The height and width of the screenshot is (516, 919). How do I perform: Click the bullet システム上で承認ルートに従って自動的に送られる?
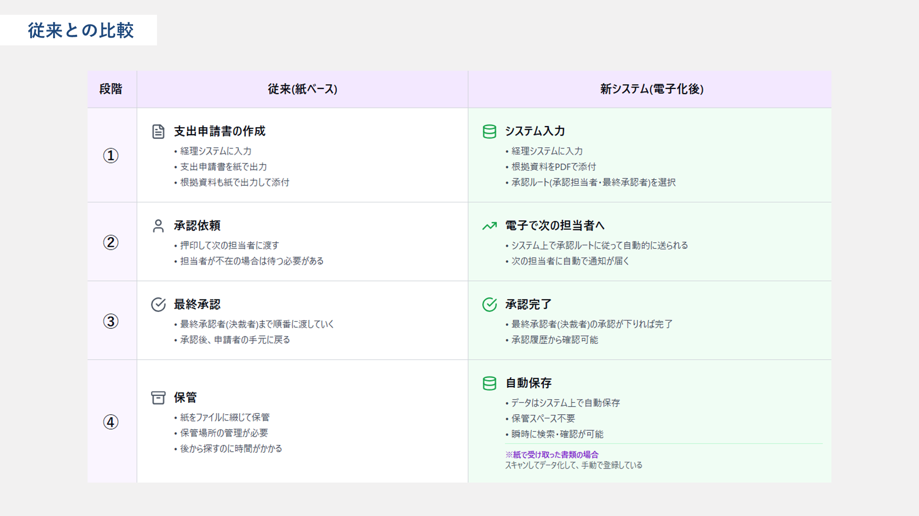click(597, 246)
